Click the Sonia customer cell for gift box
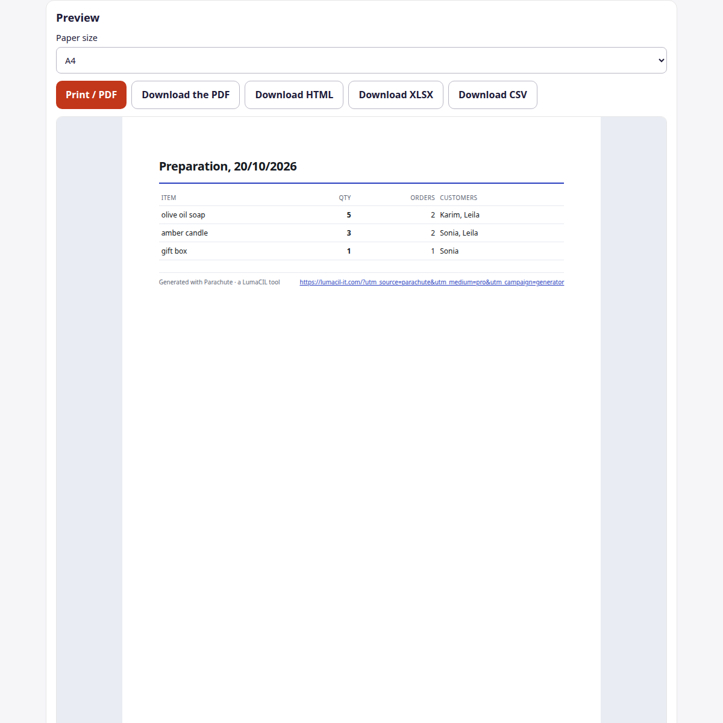The height and width of the screenshot is (723, 723). click(x=449, y=251)
